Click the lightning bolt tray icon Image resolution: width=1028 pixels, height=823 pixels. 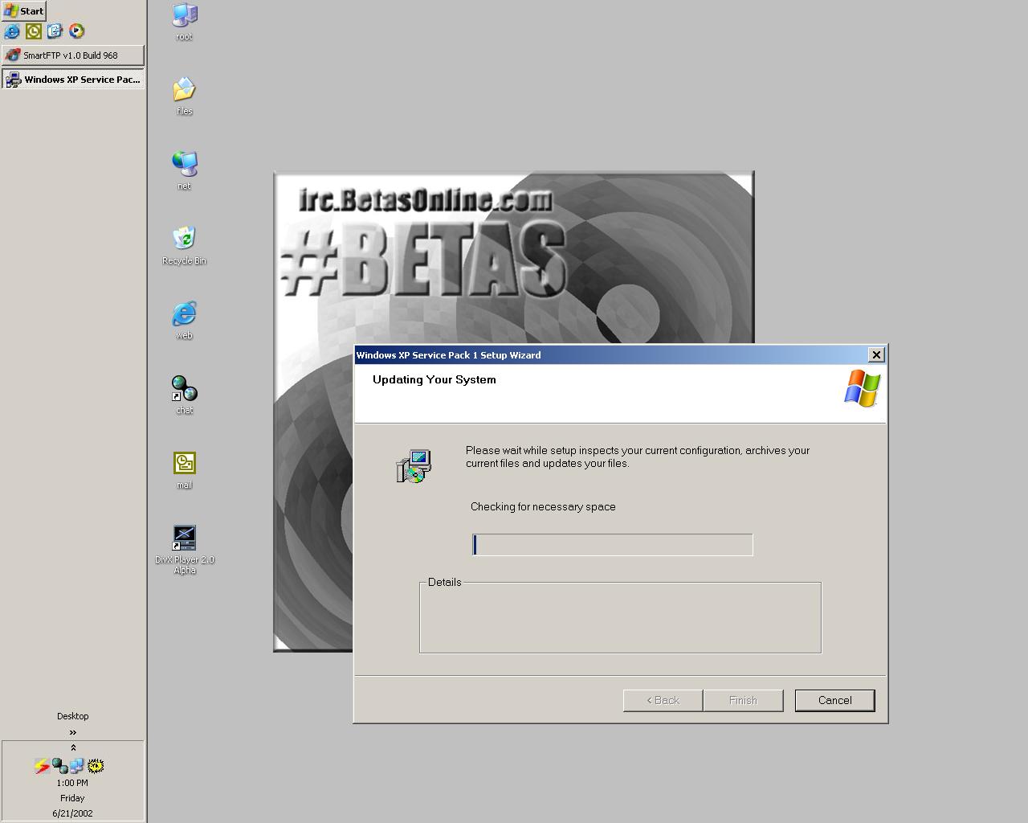coord(42,766)
